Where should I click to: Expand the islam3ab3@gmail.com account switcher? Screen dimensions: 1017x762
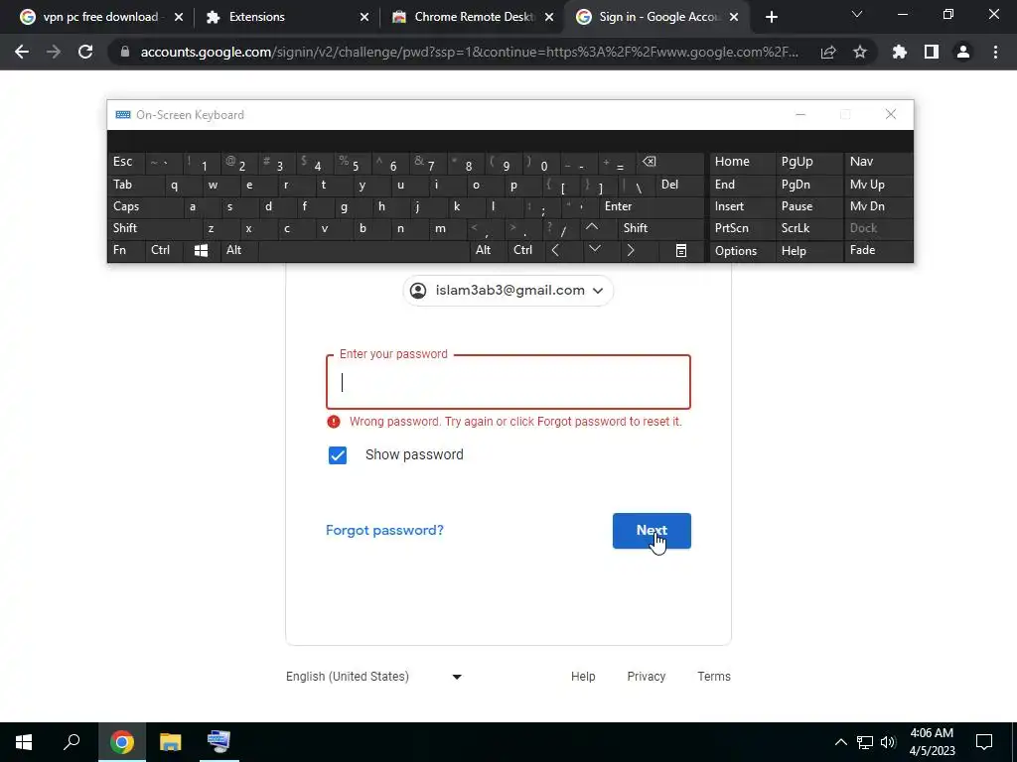(508, 291)
